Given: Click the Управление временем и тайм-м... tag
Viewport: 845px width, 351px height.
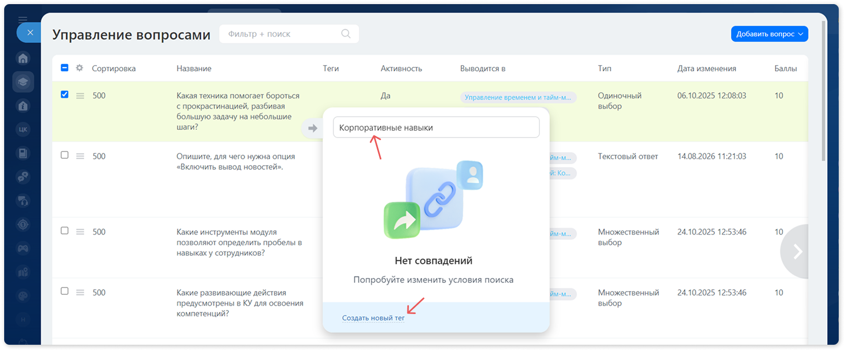Looking at the screenshot, I should point(518,97).
